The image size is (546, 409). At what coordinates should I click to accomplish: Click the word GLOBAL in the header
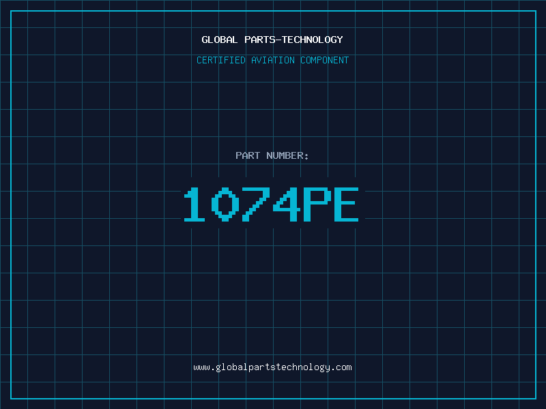pos(219,40)
